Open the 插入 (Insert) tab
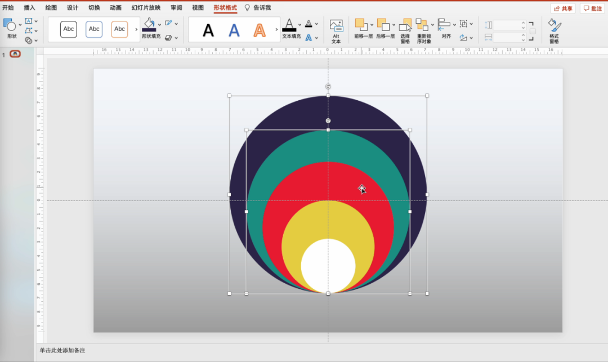 click(x=29, y=8)
